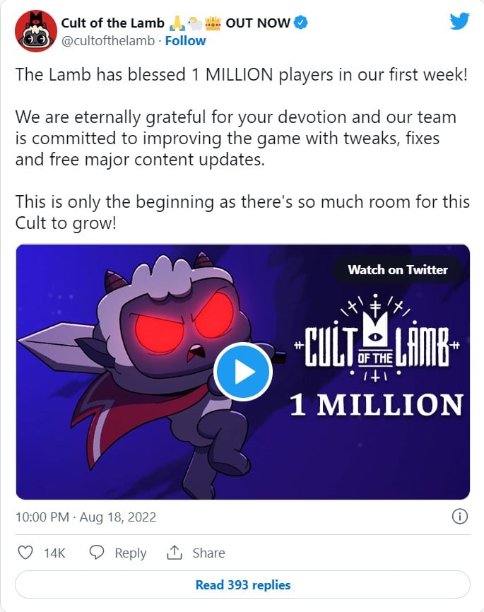Screen dimensions: 484x612
Task: Click the Watch on Twitter label
Action: [397, 270]
